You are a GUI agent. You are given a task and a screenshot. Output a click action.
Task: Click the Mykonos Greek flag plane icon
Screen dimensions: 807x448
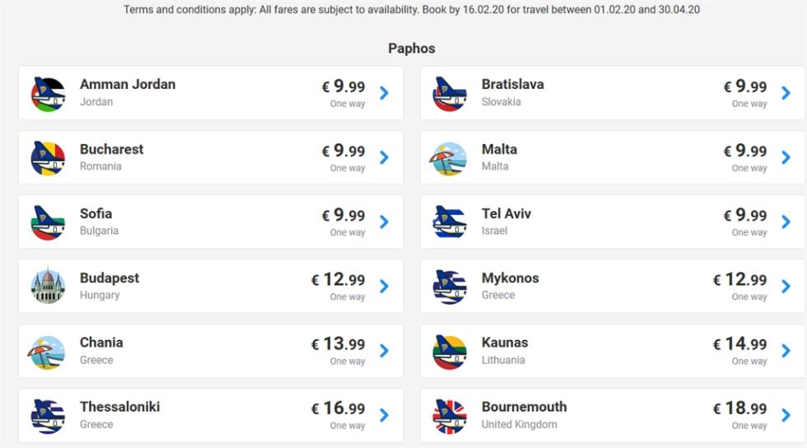(x=450, y=287)
